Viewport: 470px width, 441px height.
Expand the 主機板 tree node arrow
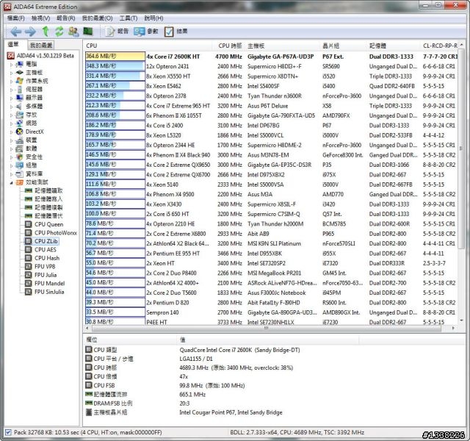[12, 73]
